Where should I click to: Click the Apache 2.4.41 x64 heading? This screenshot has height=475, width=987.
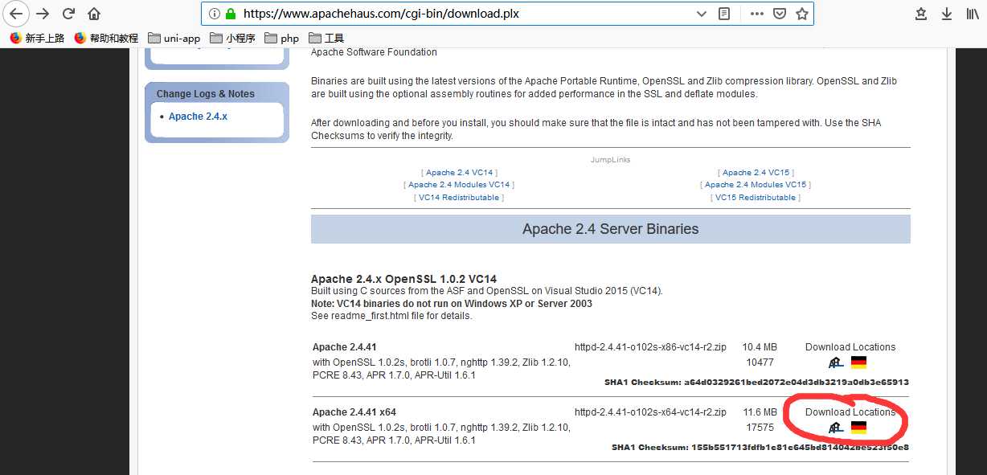click(x=354, y=412)
